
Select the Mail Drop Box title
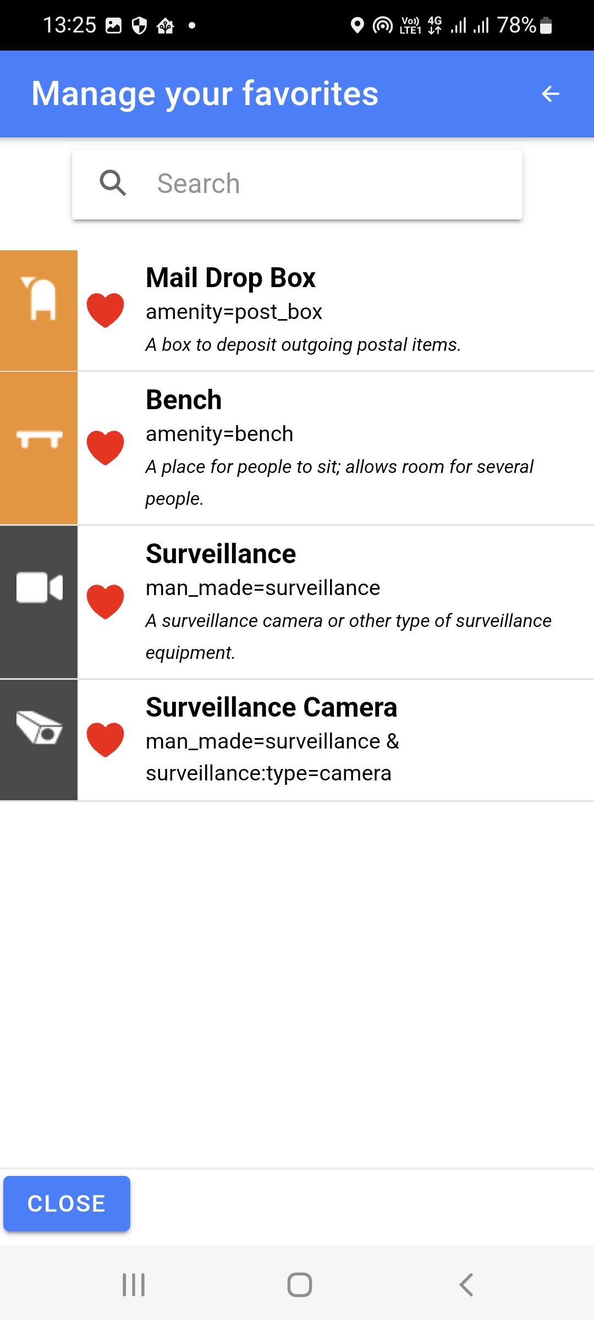point(230,277)
